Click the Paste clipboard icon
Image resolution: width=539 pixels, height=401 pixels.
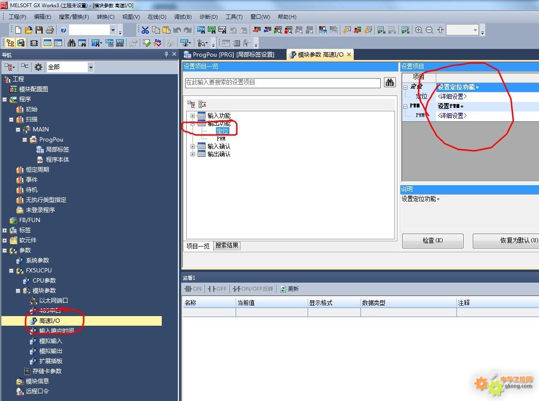click(x=167, y=30)
